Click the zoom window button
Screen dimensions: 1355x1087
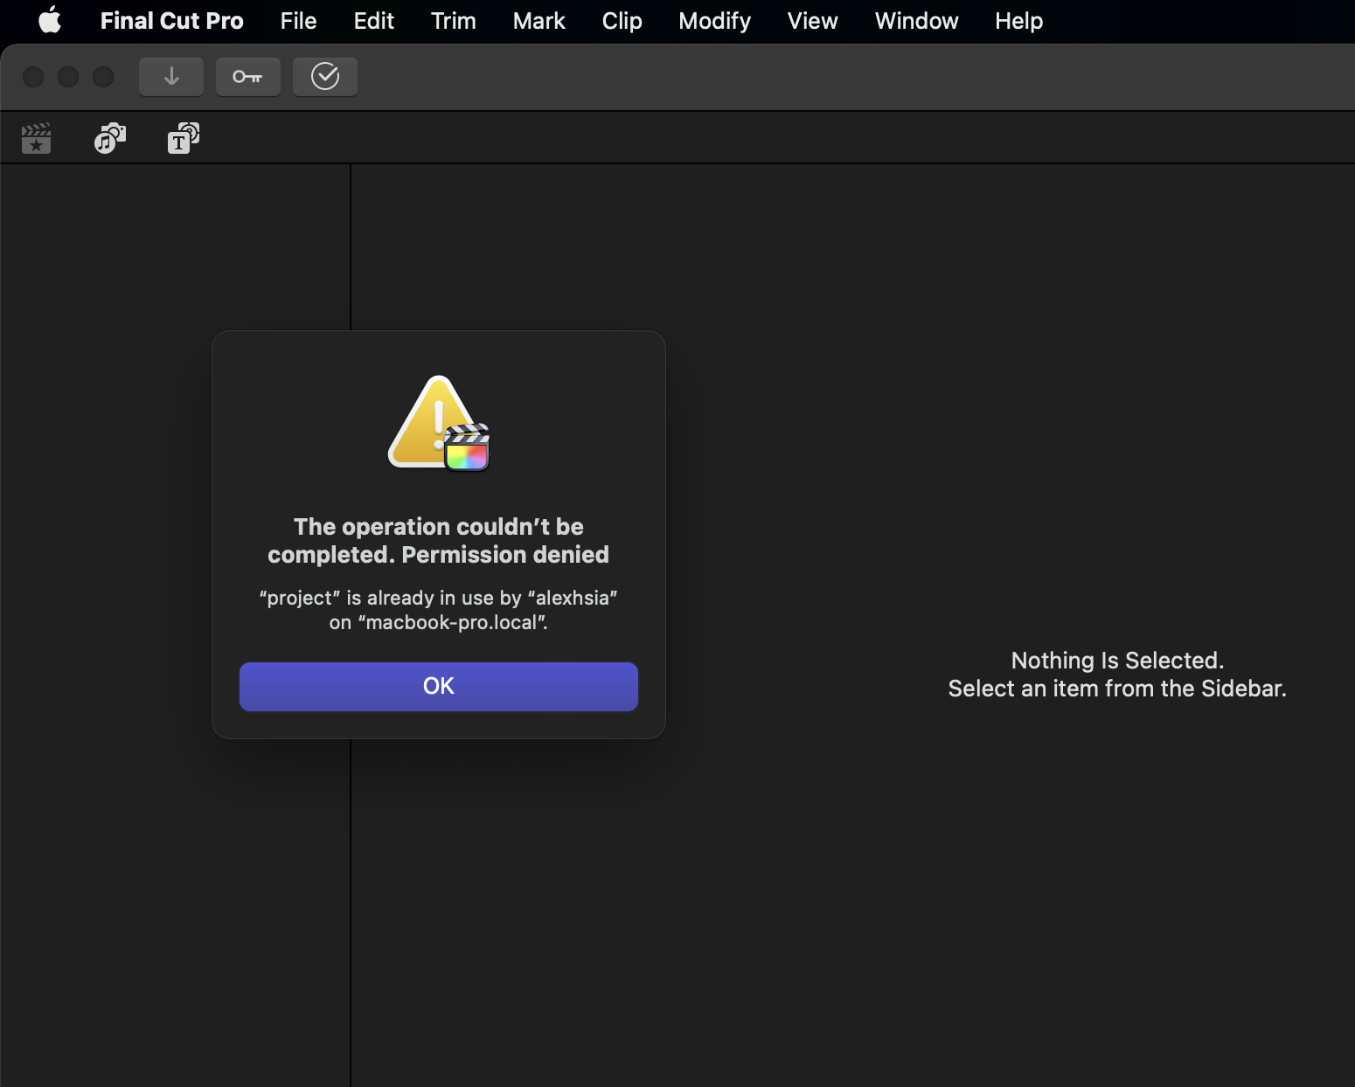103,77
